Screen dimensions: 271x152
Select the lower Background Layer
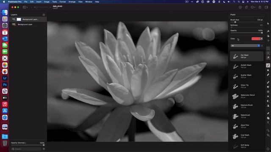coord(28,24)
